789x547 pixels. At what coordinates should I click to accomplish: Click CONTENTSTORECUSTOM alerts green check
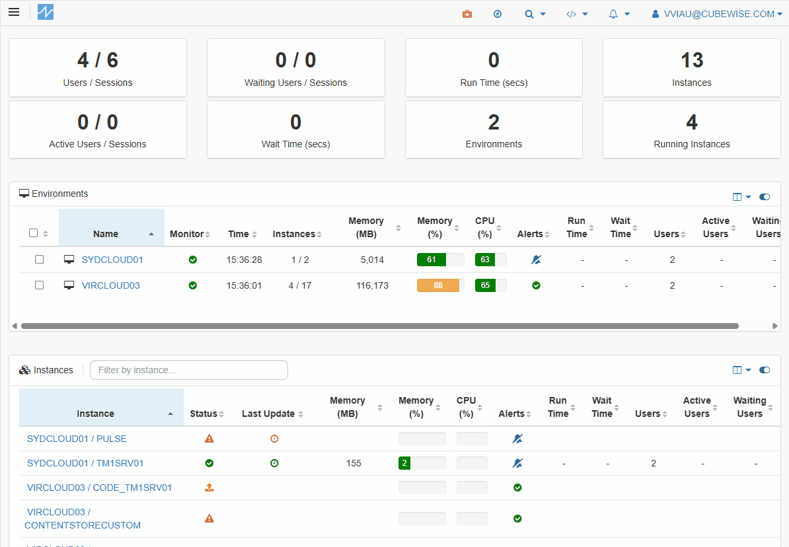coord(517,519)
